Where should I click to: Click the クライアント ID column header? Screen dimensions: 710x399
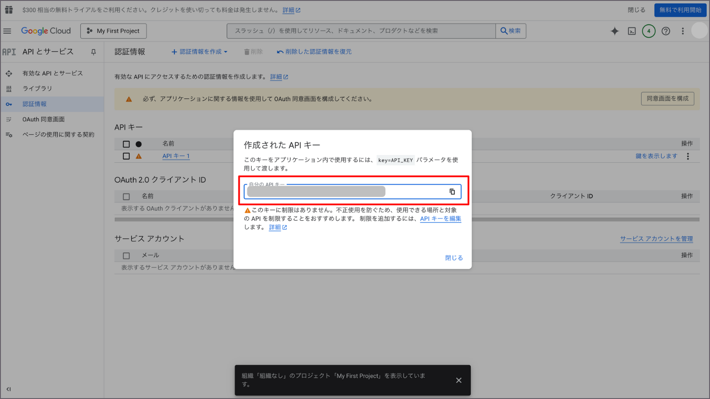pos(572,196)
